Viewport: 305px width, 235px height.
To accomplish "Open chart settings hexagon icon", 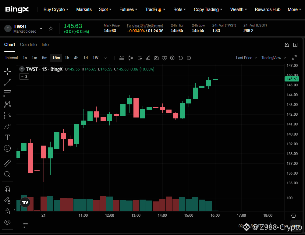I will [x=172, y=58].
